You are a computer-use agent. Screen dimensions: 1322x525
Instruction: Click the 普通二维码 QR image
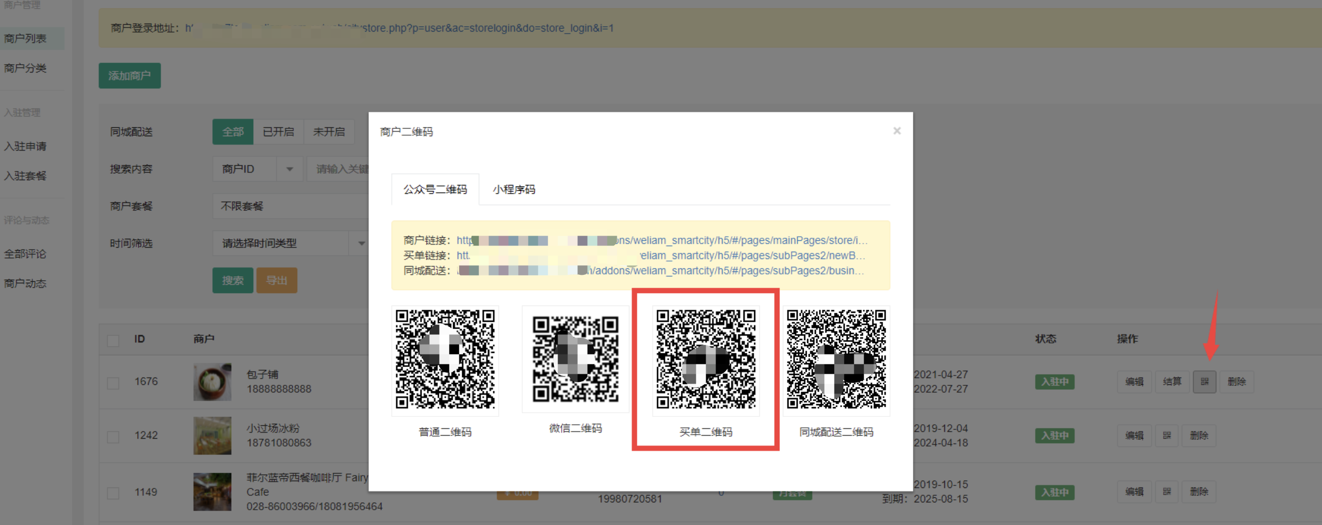445,359
